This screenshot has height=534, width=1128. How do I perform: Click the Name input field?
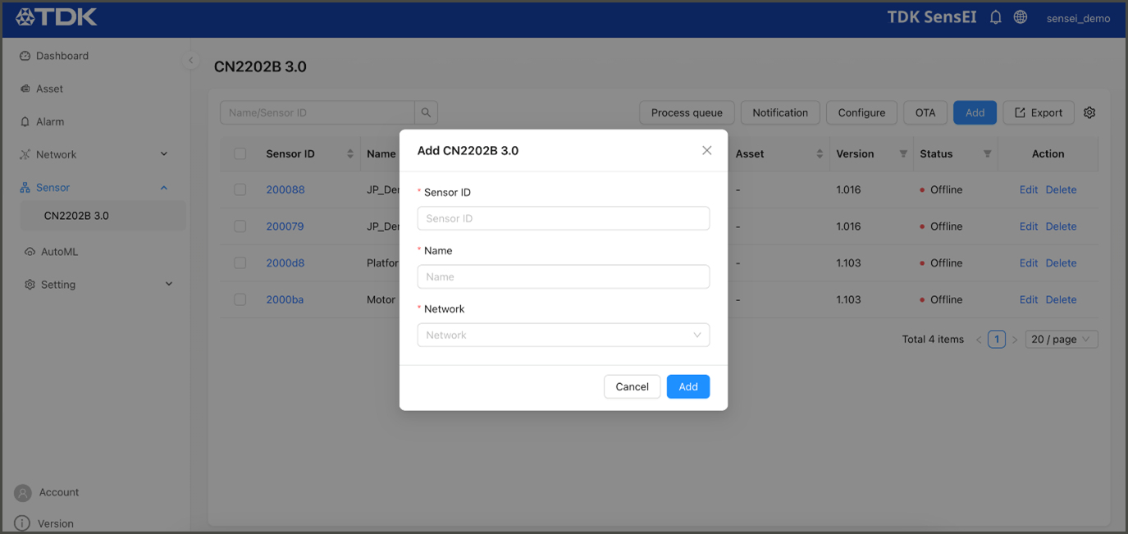(564, 276)
